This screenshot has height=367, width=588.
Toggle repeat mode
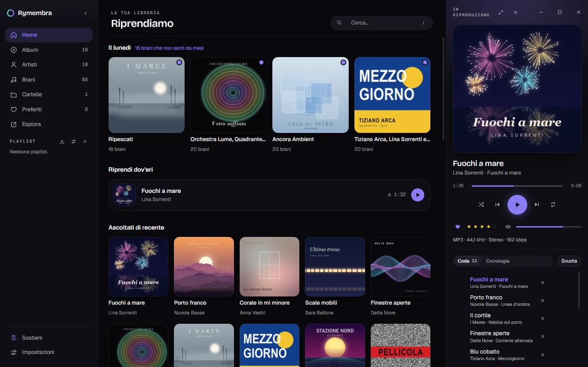pyautogui.click(x=553, y=205)
